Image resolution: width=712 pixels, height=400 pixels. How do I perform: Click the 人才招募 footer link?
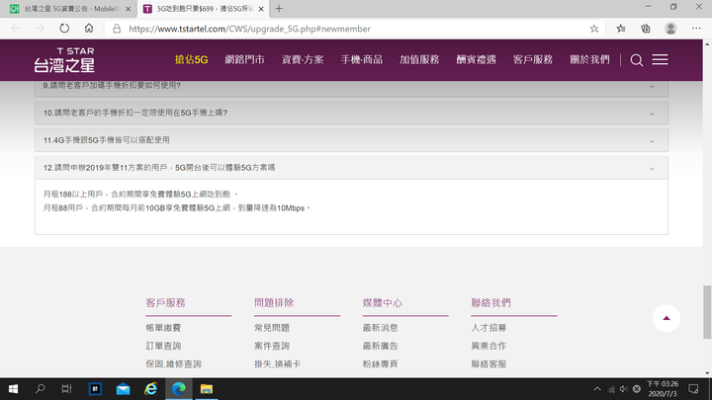489,328
